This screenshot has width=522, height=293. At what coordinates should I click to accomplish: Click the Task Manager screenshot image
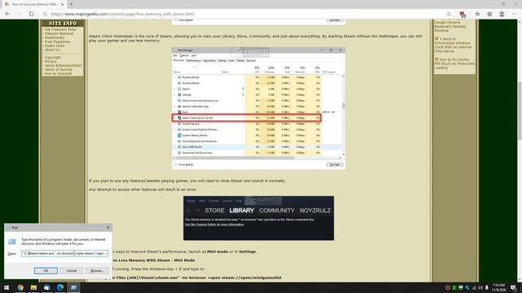pos(259,108)
